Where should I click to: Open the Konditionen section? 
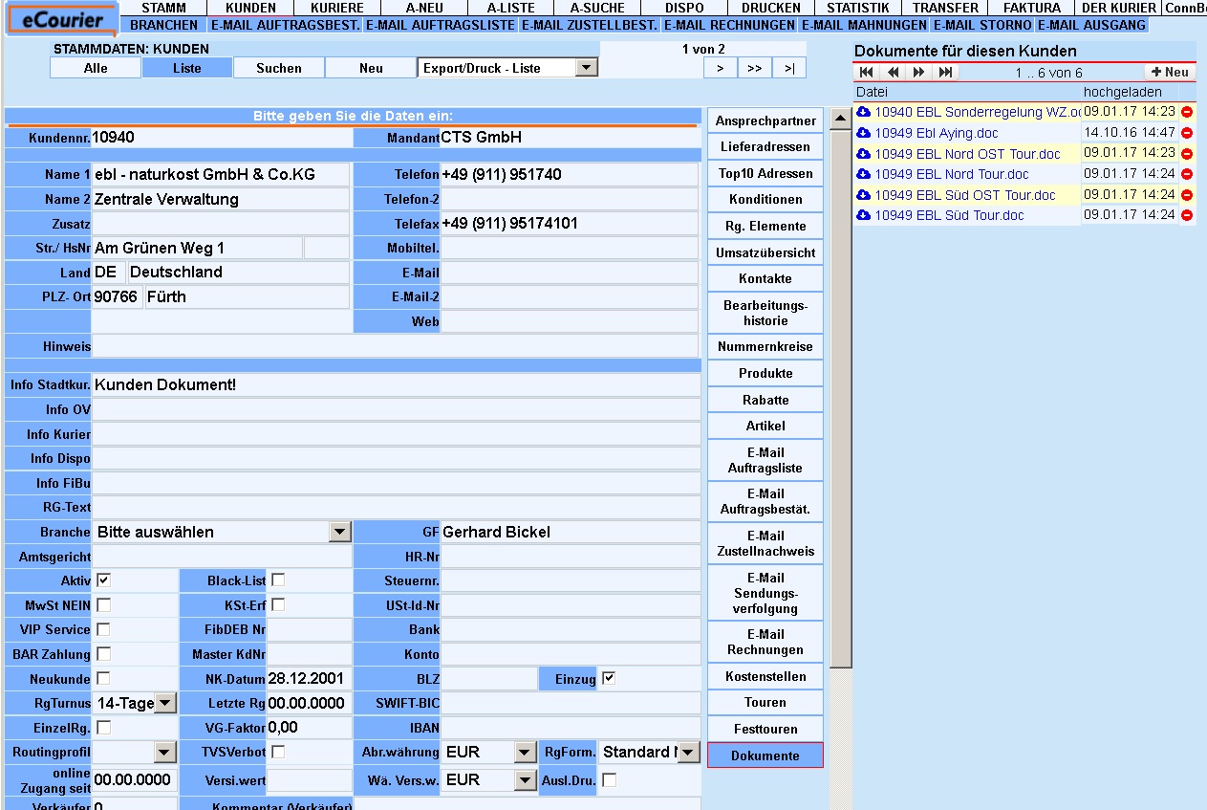(x=765, y=200)
